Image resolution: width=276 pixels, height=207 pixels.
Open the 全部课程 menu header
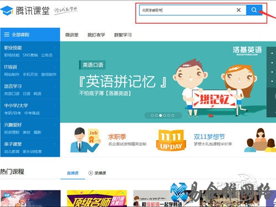[x=30, y=34]
